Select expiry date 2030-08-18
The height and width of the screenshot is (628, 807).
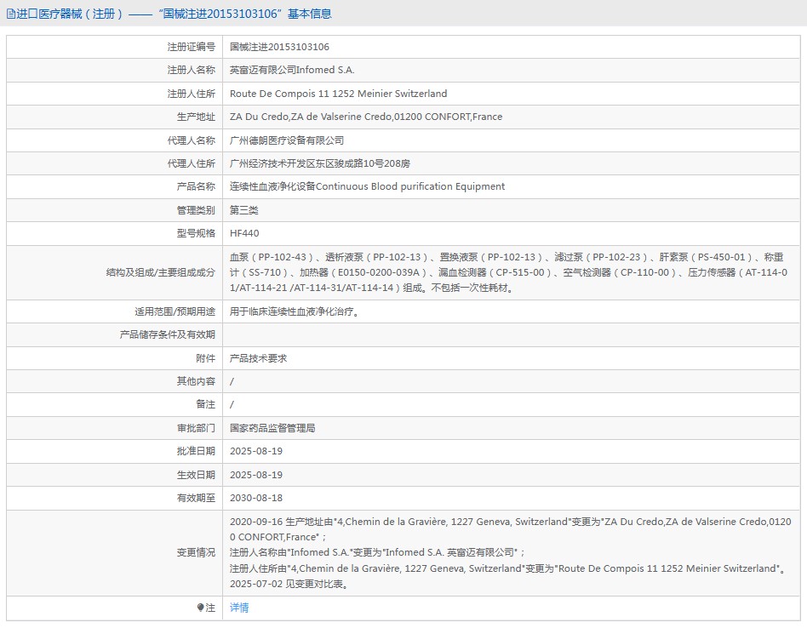click(255, 498)
